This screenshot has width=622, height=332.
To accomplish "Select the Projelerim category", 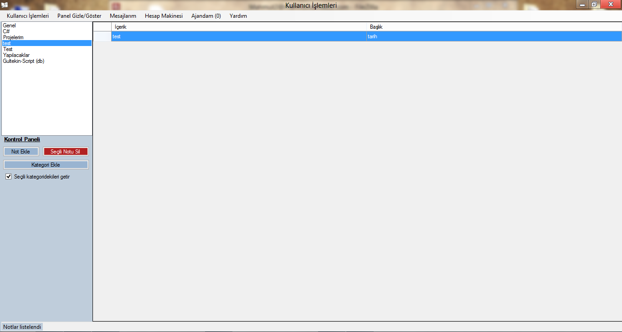I will pyautogui.click(x=13, y=37).
